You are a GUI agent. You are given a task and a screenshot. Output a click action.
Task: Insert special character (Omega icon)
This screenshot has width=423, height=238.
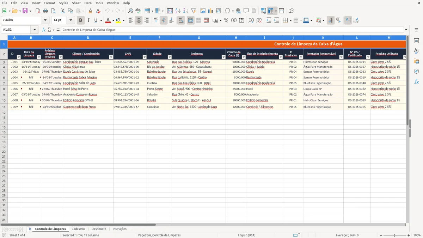pyautogui.click(x=227, y=11)
